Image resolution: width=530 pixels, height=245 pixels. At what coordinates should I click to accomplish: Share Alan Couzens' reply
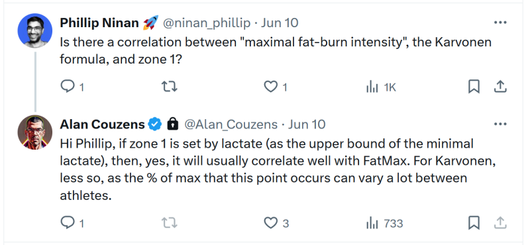500,222
